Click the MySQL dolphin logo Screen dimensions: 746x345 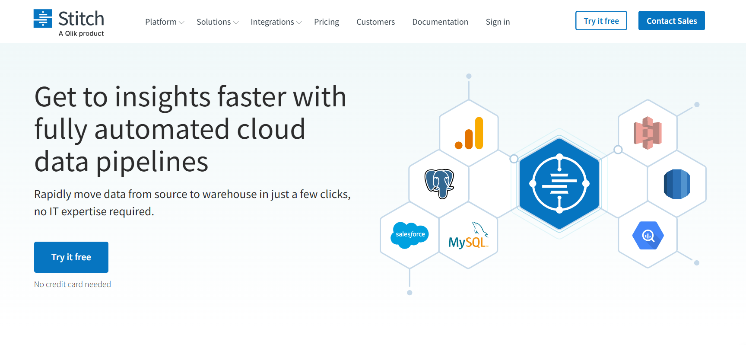pos(468,236)
